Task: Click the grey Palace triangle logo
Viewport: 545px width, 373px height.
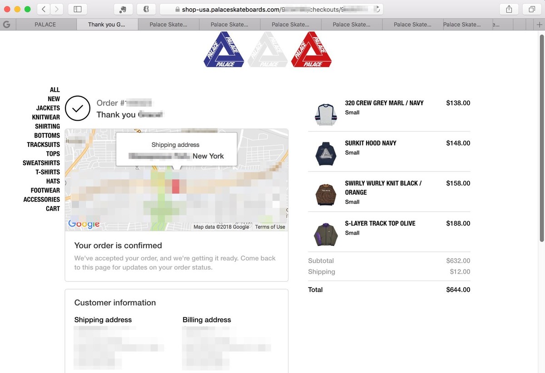Action: pos(268,49)
